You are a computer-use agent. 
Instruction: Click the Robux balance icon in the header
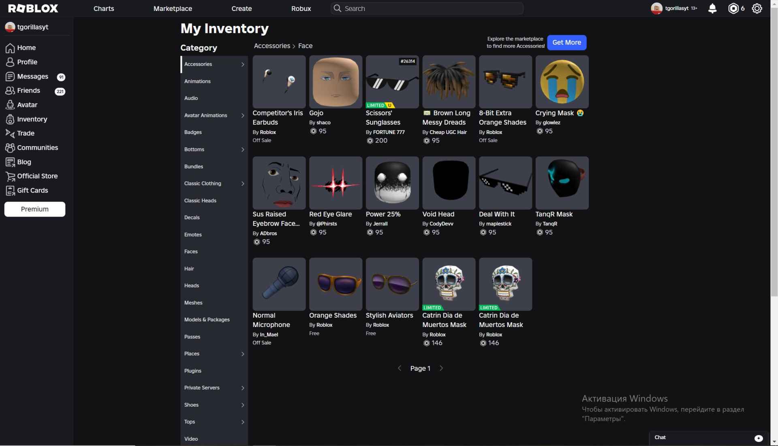point(733,8)
